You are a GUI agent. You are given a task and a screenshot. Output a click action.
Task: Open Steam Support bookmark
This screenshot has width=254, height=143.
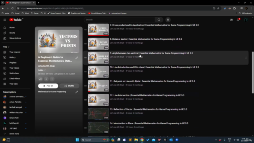(57, 13)
